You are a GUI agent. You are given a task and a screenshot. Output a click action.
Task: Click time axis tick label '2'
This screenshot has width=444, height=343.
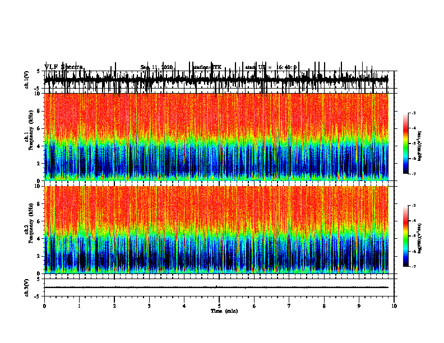[x=114, y=306]
